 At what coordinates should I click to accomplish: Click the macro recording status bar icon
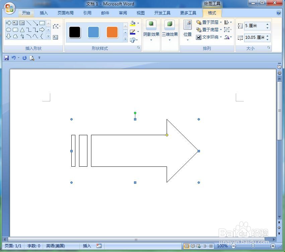[x=99, y=246]
